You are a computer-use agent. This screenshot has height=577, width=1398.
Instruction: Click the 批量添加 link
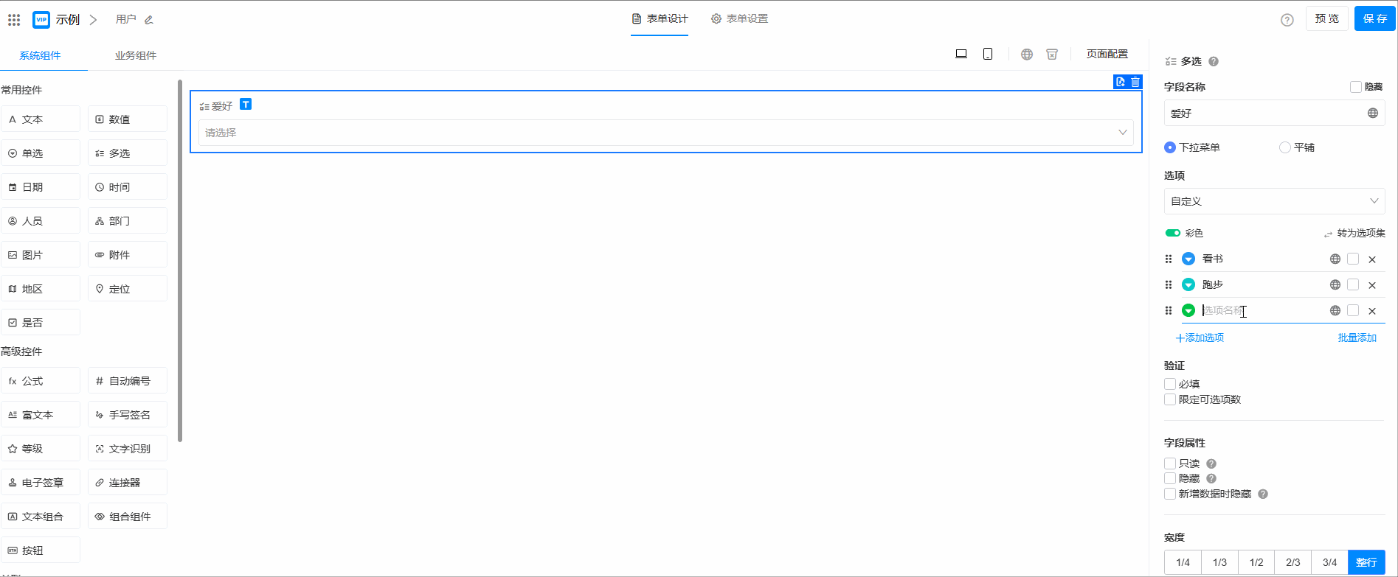(x=1357, y=338)
